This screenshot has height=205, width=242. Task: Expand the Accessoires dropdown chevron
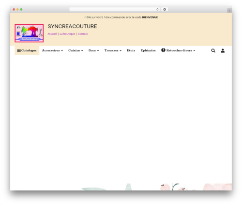(62, 50)
